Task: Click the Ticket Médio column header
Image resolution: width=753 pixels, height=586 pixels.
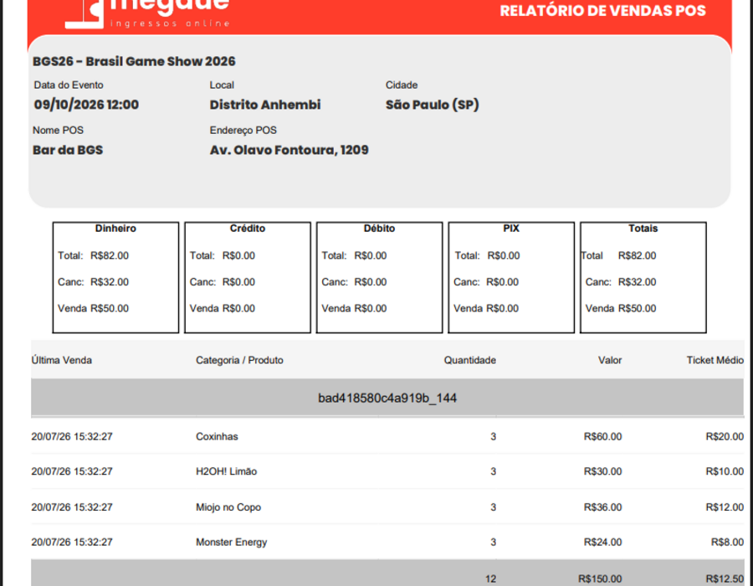Action: pyautogui.click(x=715, y=360)
